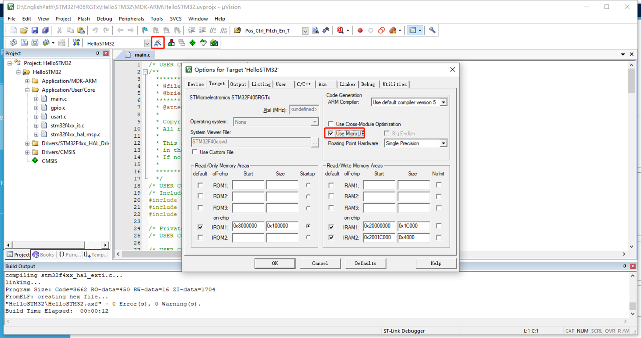Open the ARM Compiler version dropdown

tap(443, 102)
